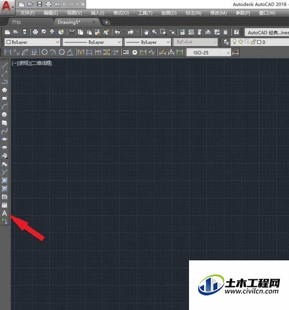Toggle layer 0 lock padlock icon
The height and width of the screenshot is (310, 289).
[254, 42]
